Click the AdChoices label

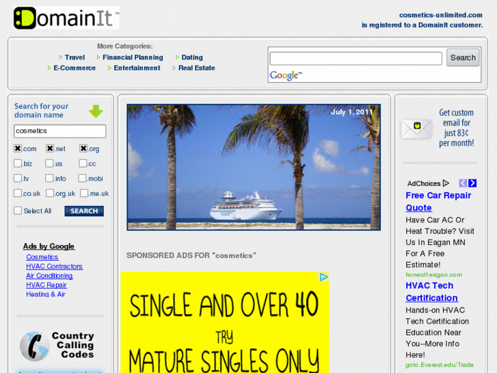click(x=424, y=183)
